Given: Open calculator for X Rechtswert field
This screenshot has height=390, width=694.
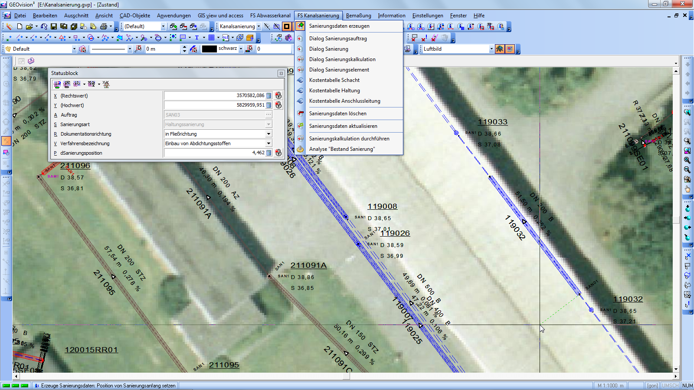Looking at the screenshot, I should click(x=269, y=95).
